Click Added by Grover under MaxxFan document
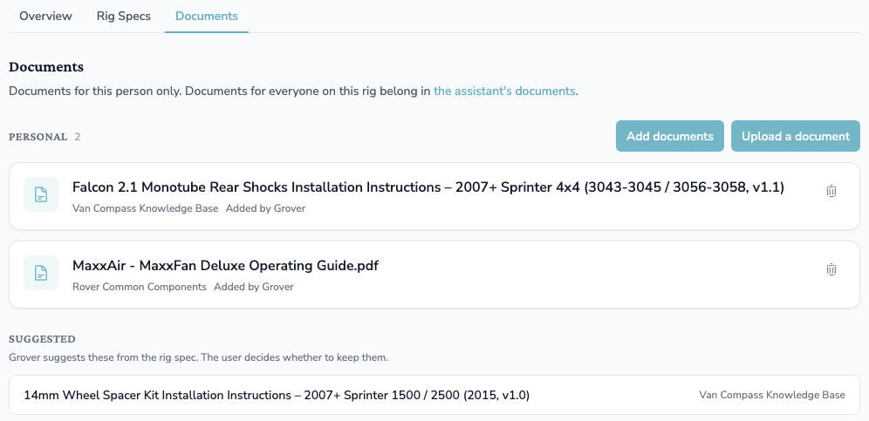The width and height of the screenshot is (869, 421). 254,287
